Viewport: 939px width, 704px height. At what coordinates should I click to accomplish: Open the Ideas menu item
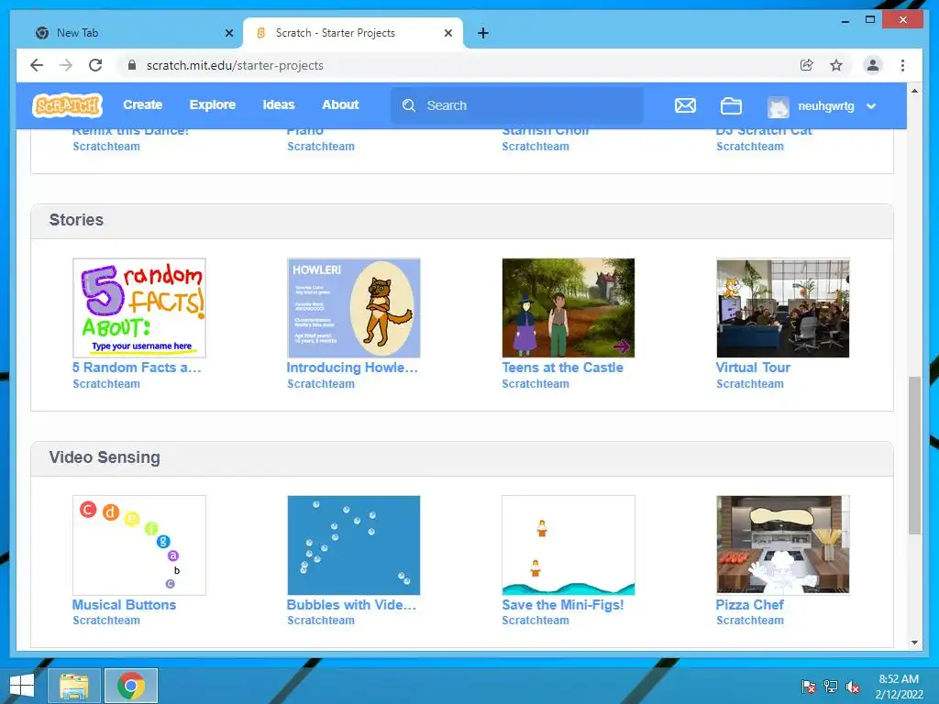pyautogui.click(x=279, y=104)
